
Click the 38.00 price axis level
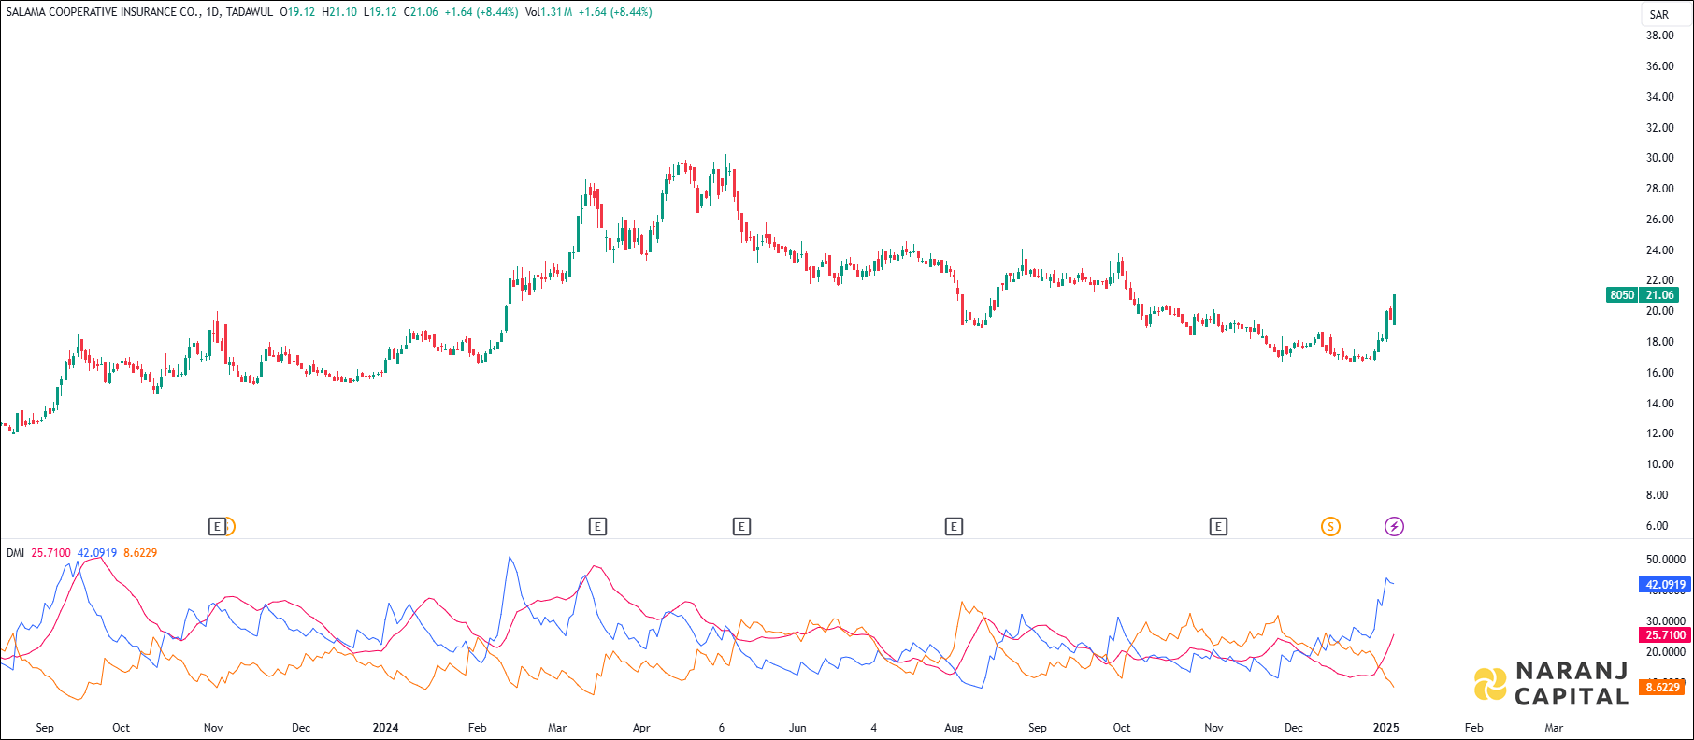pyautogui.click(x=1659, y=36)
